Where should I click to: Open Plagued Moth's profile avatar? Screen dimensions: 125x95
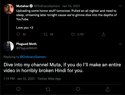click(9, 46)
